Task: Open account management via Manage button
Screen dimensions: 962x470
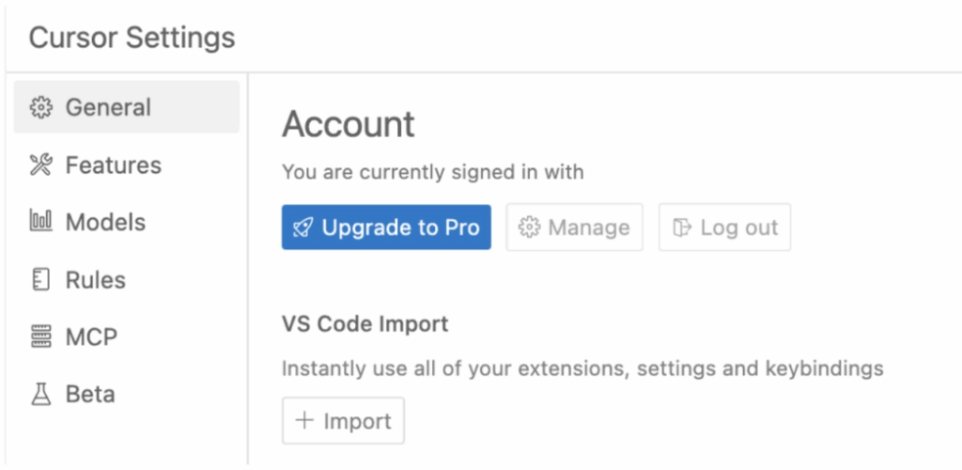Action: pos(574,227)
